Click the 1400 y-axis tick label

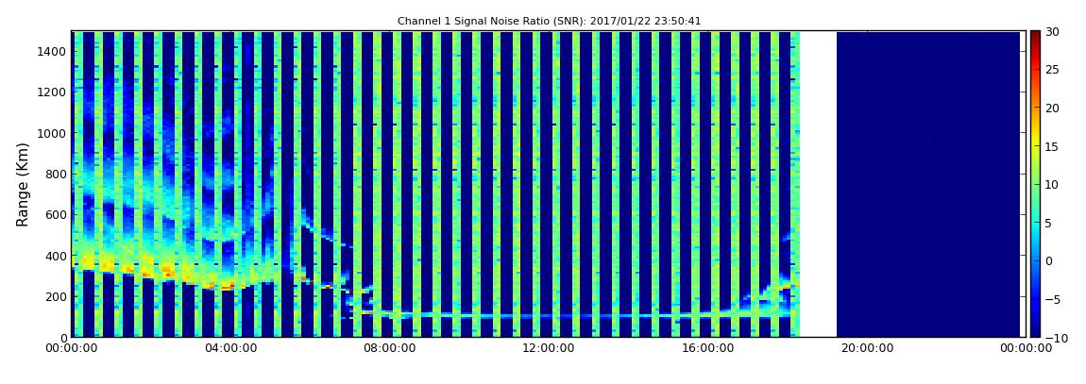[x=52, y=51]
